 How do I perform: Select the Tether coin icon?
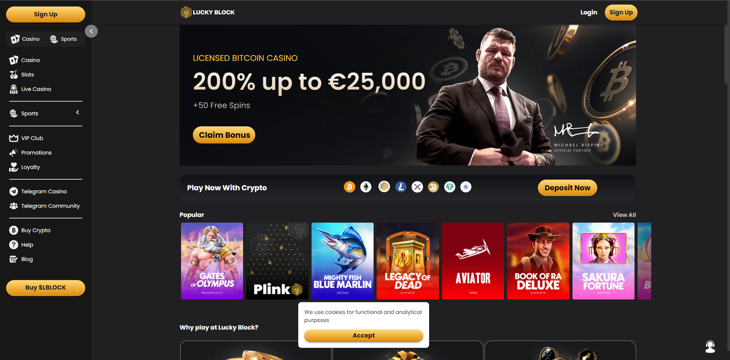pos(450,187)
